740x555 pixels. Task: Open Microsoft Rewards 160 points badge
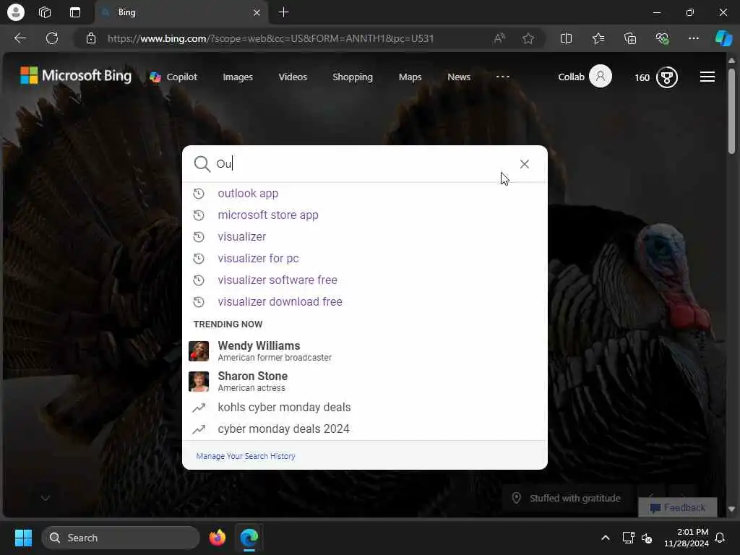click(656, 77)
